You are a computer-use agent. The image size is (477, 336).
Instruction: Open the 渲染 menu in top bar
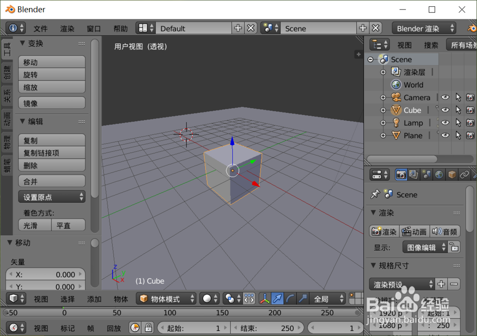pyautogui.click(x=67, y=29)
